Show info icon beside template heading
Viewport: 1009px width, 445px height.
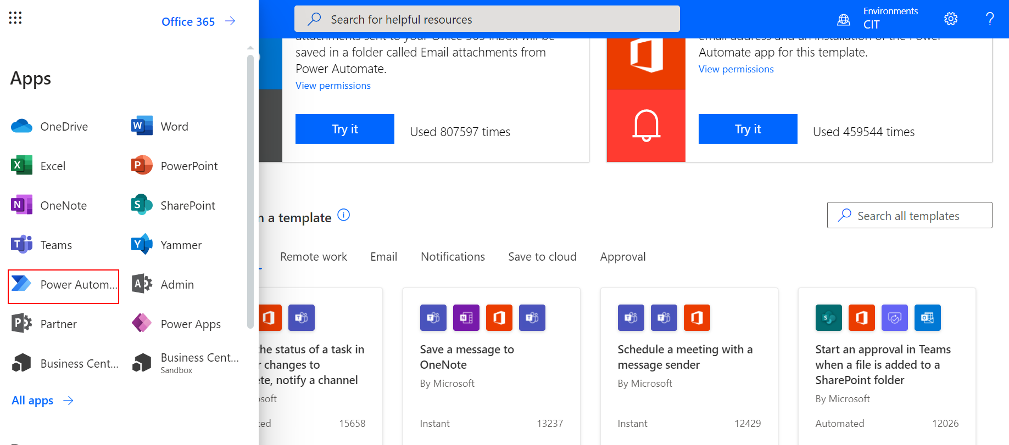[343, 215]
